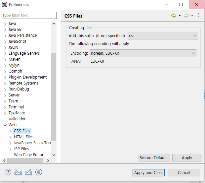205x183 pixels.
Task: Open the three-dot view menu icon
Action: click(x=198, y=16)
